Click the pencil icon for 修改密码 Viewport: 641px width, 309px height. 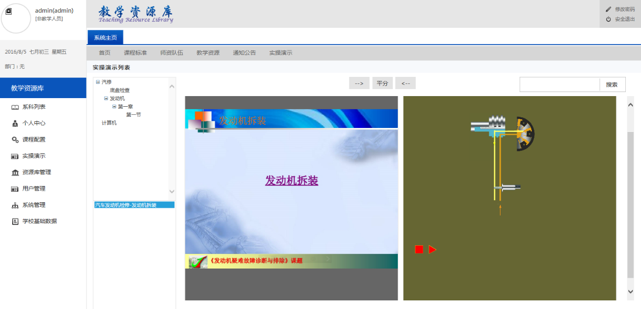[x=608, y=9]
